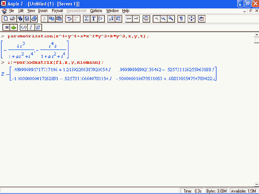259x194 pixels.
Task: Open the Insert menu
Action: (x=43, y=11)
